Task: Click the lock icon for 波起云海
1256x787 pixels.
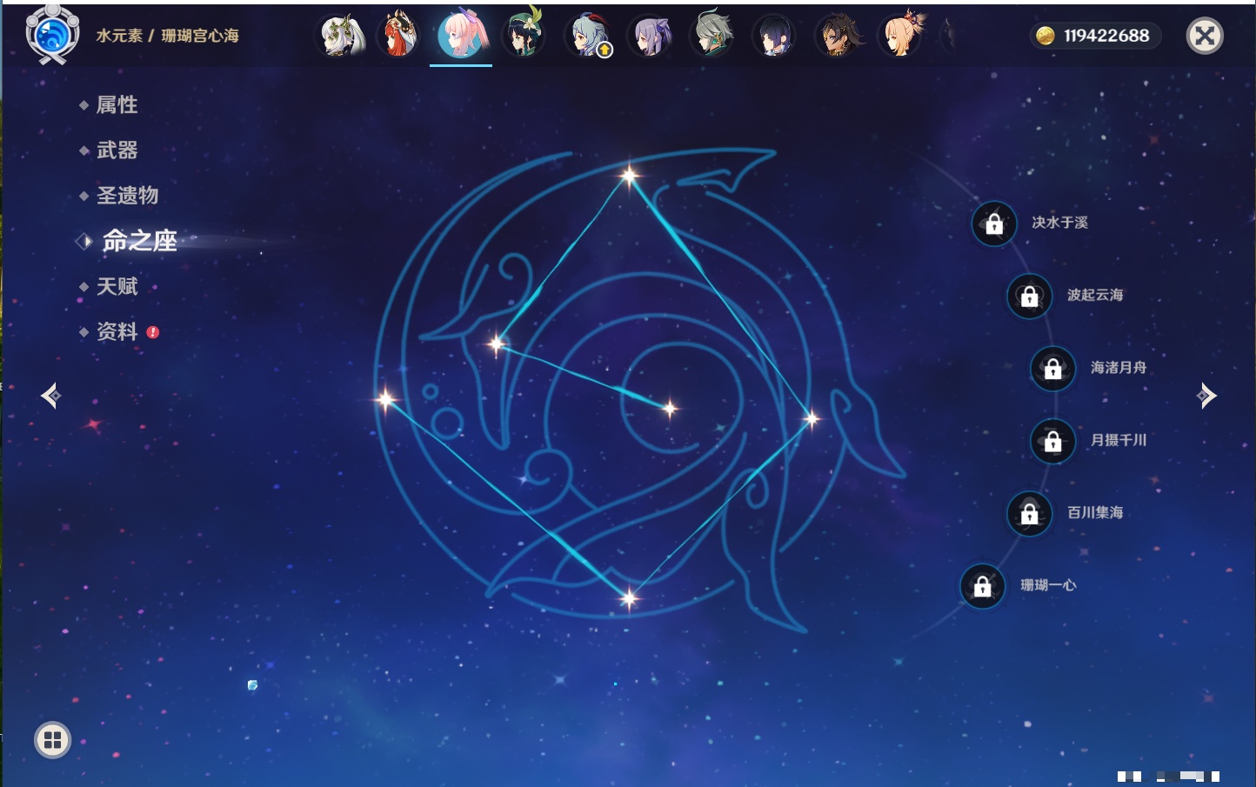Action: (1029, 296)
